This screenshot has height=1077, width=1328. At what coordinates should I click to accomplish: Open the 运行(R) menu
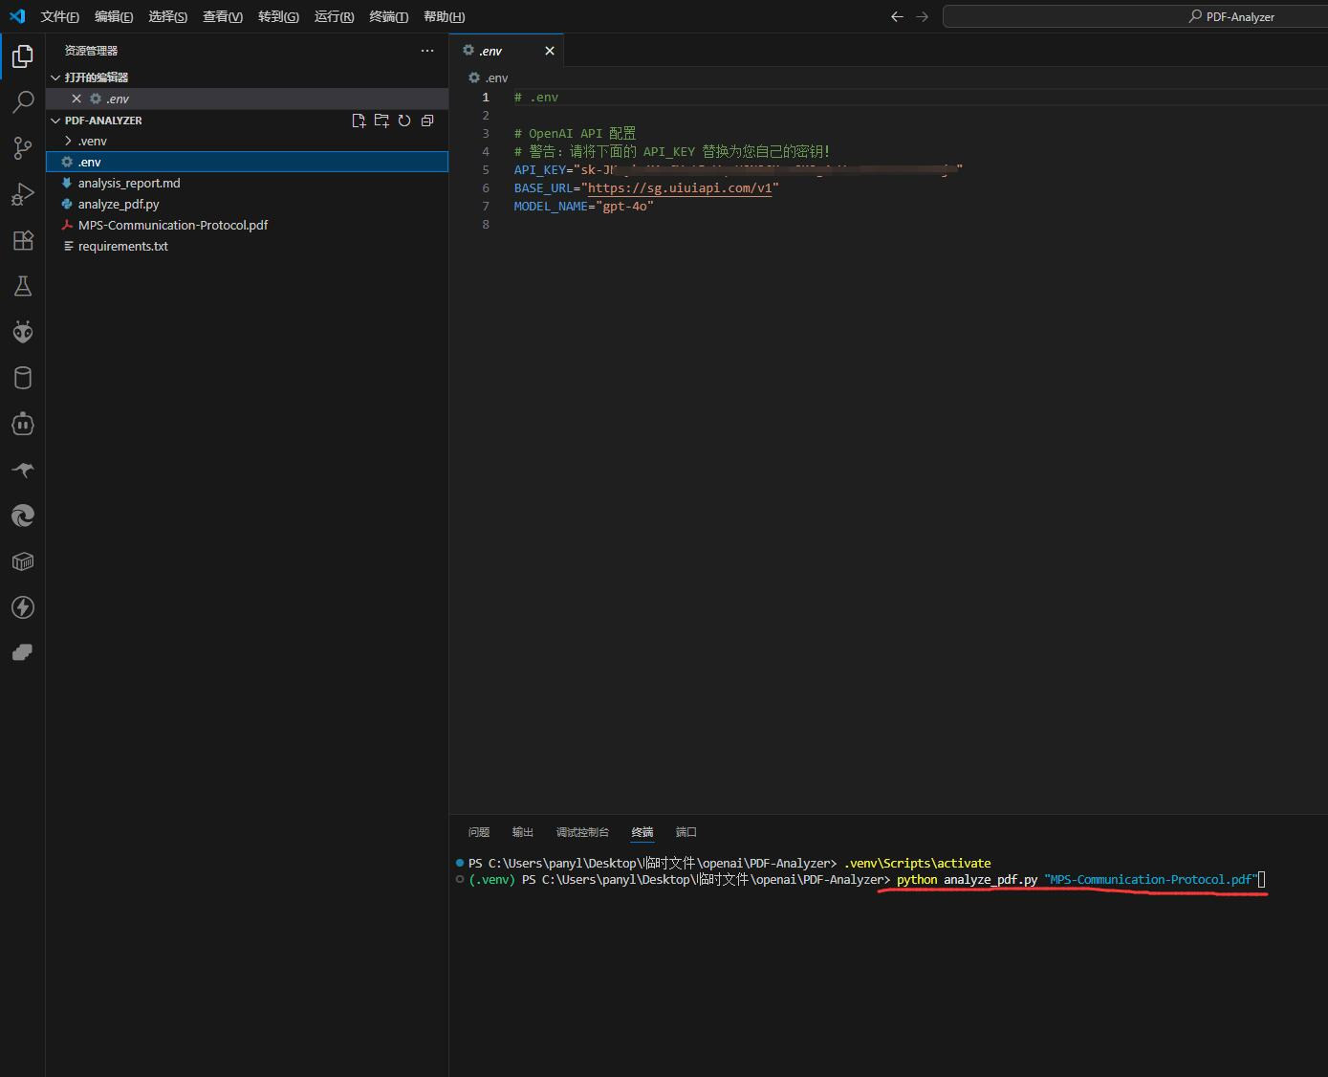coord(334,16)
